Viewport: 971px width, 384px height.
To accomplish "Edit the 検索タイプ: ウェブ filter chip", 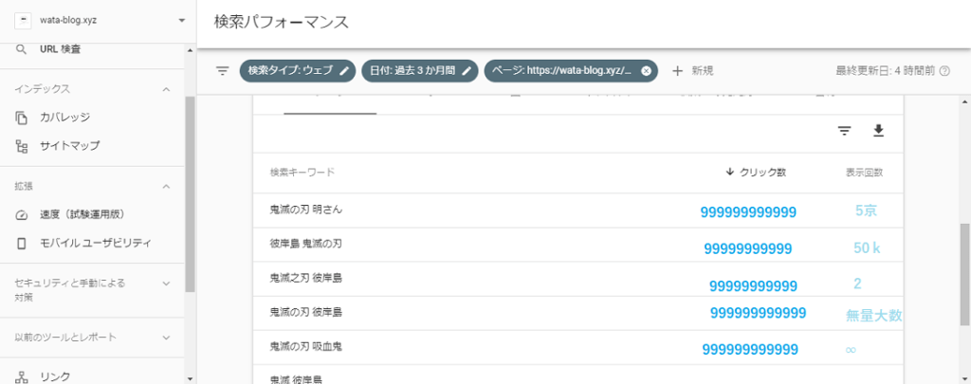I will (x=298, y=70).
